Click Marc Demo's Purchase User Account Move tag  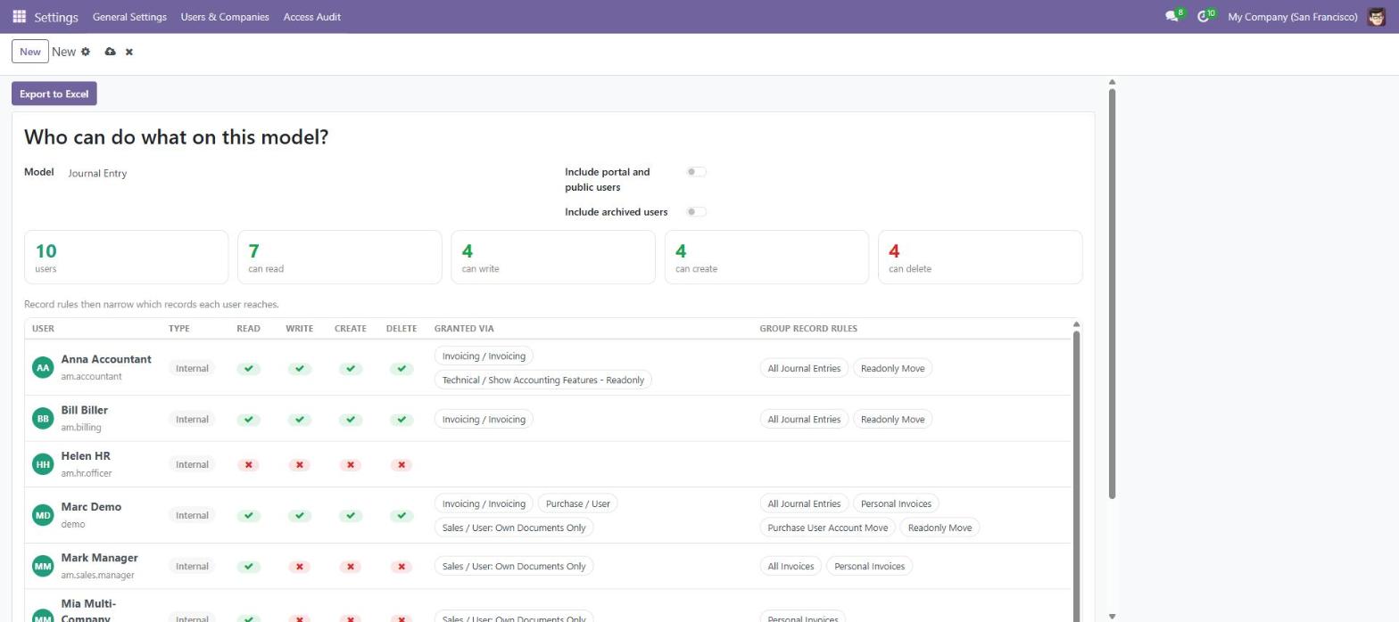click(828, 528)
